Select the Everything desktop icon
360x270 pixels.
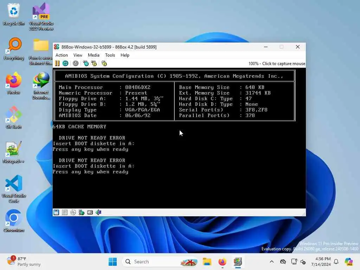pyautogui.click(x=14, y=49)
